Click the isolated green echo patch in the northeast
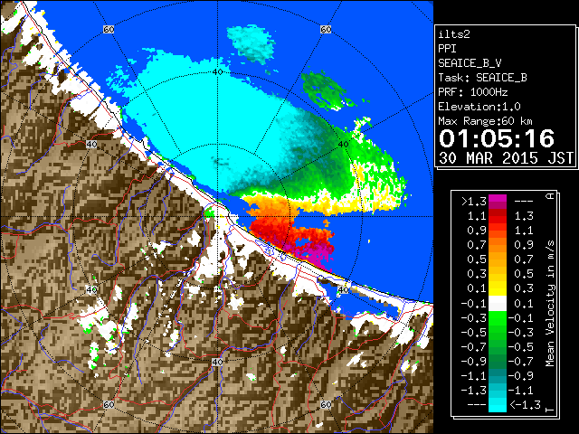579x434 pixels. point(324,91)
